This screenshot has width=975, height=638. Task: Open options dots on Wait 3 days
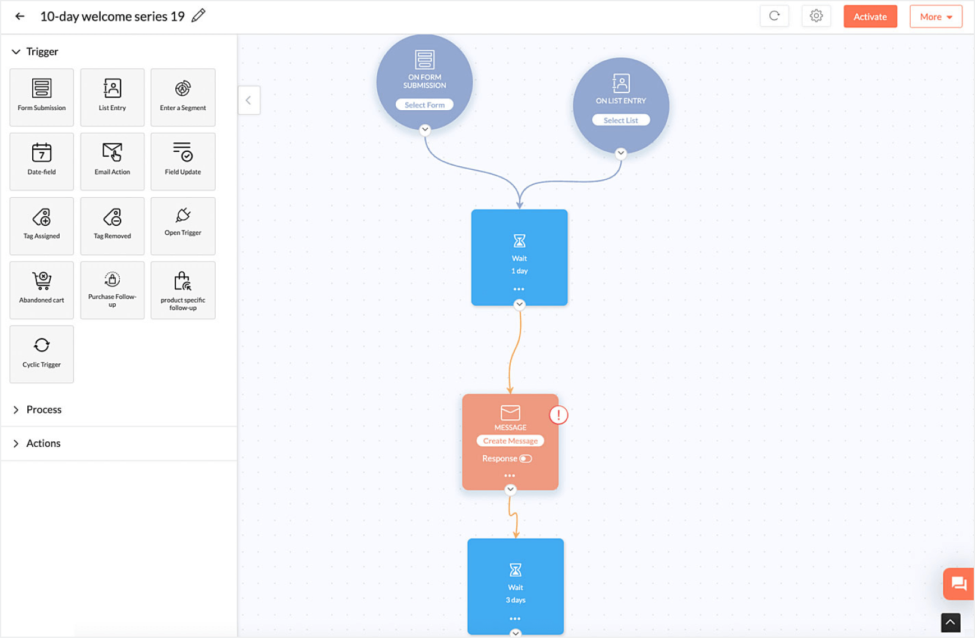point(515,618)
